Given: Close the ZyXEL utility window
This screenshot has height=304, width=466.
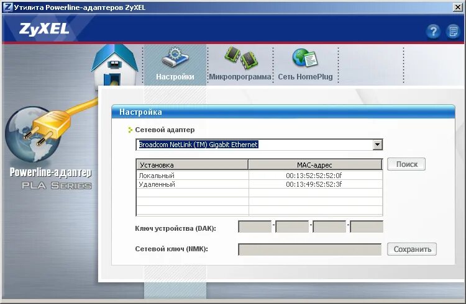Looking at the screenshot, I should 458,7.
